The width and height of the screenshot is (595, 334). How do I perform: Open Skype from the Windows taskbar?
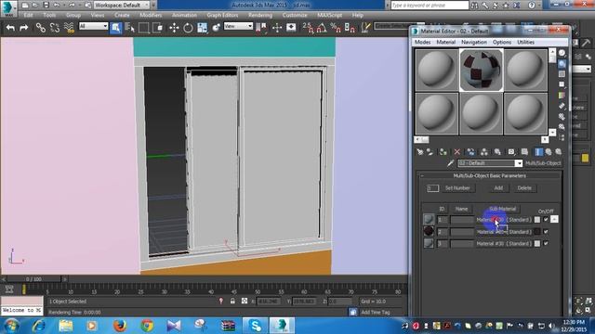[x=255, y=326]
